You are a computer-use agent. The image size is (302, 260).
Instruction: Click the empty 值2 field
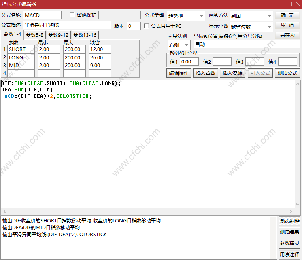click(x=222, y=62)
